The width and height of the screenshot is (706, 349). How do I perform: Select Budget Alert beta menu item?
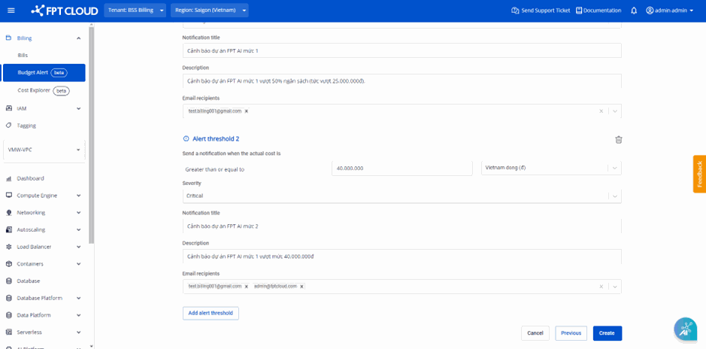click(44, 72)
